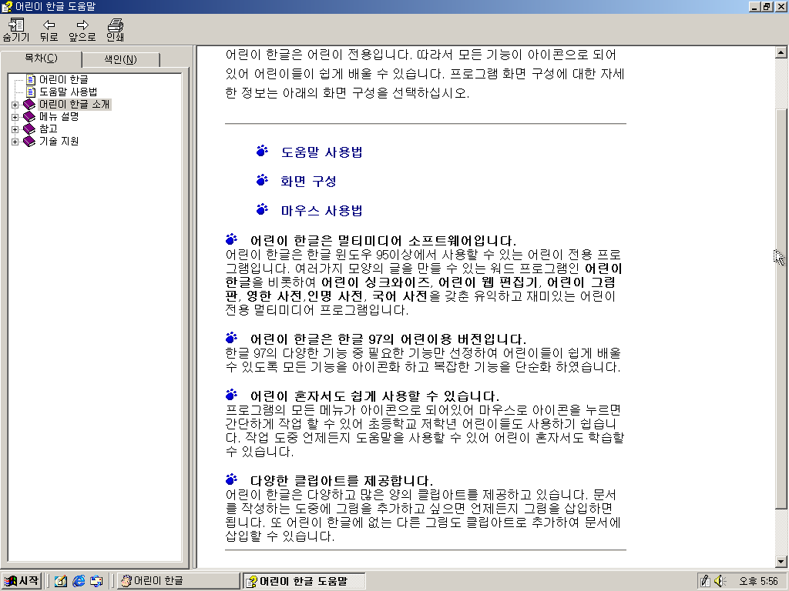Viewport: 789px width, 591px height.
Task: Select the 기술 지원 book
Action: (x=59, y=141)
